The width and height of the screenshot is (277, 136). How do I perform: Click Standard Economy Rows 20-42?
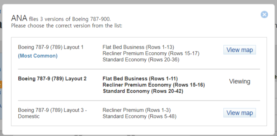click(x=143, y=91)
